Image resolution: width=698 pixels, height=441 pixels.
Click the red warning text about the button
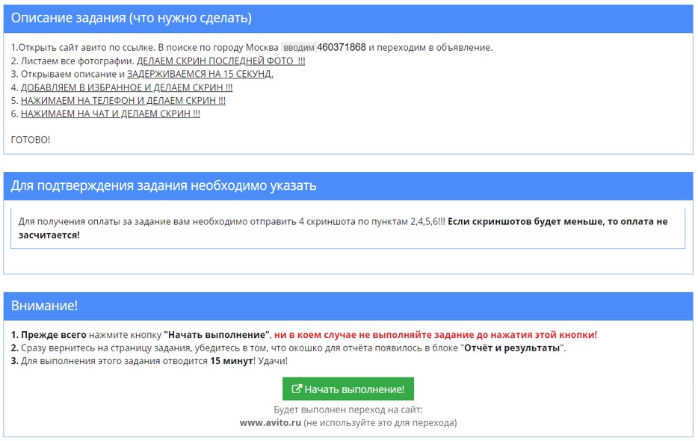(436, 335)
